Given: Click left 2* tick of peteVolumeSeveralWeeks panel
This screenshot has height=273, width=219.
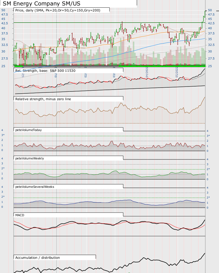Looking at the screenshot, I should pos(3,197).
